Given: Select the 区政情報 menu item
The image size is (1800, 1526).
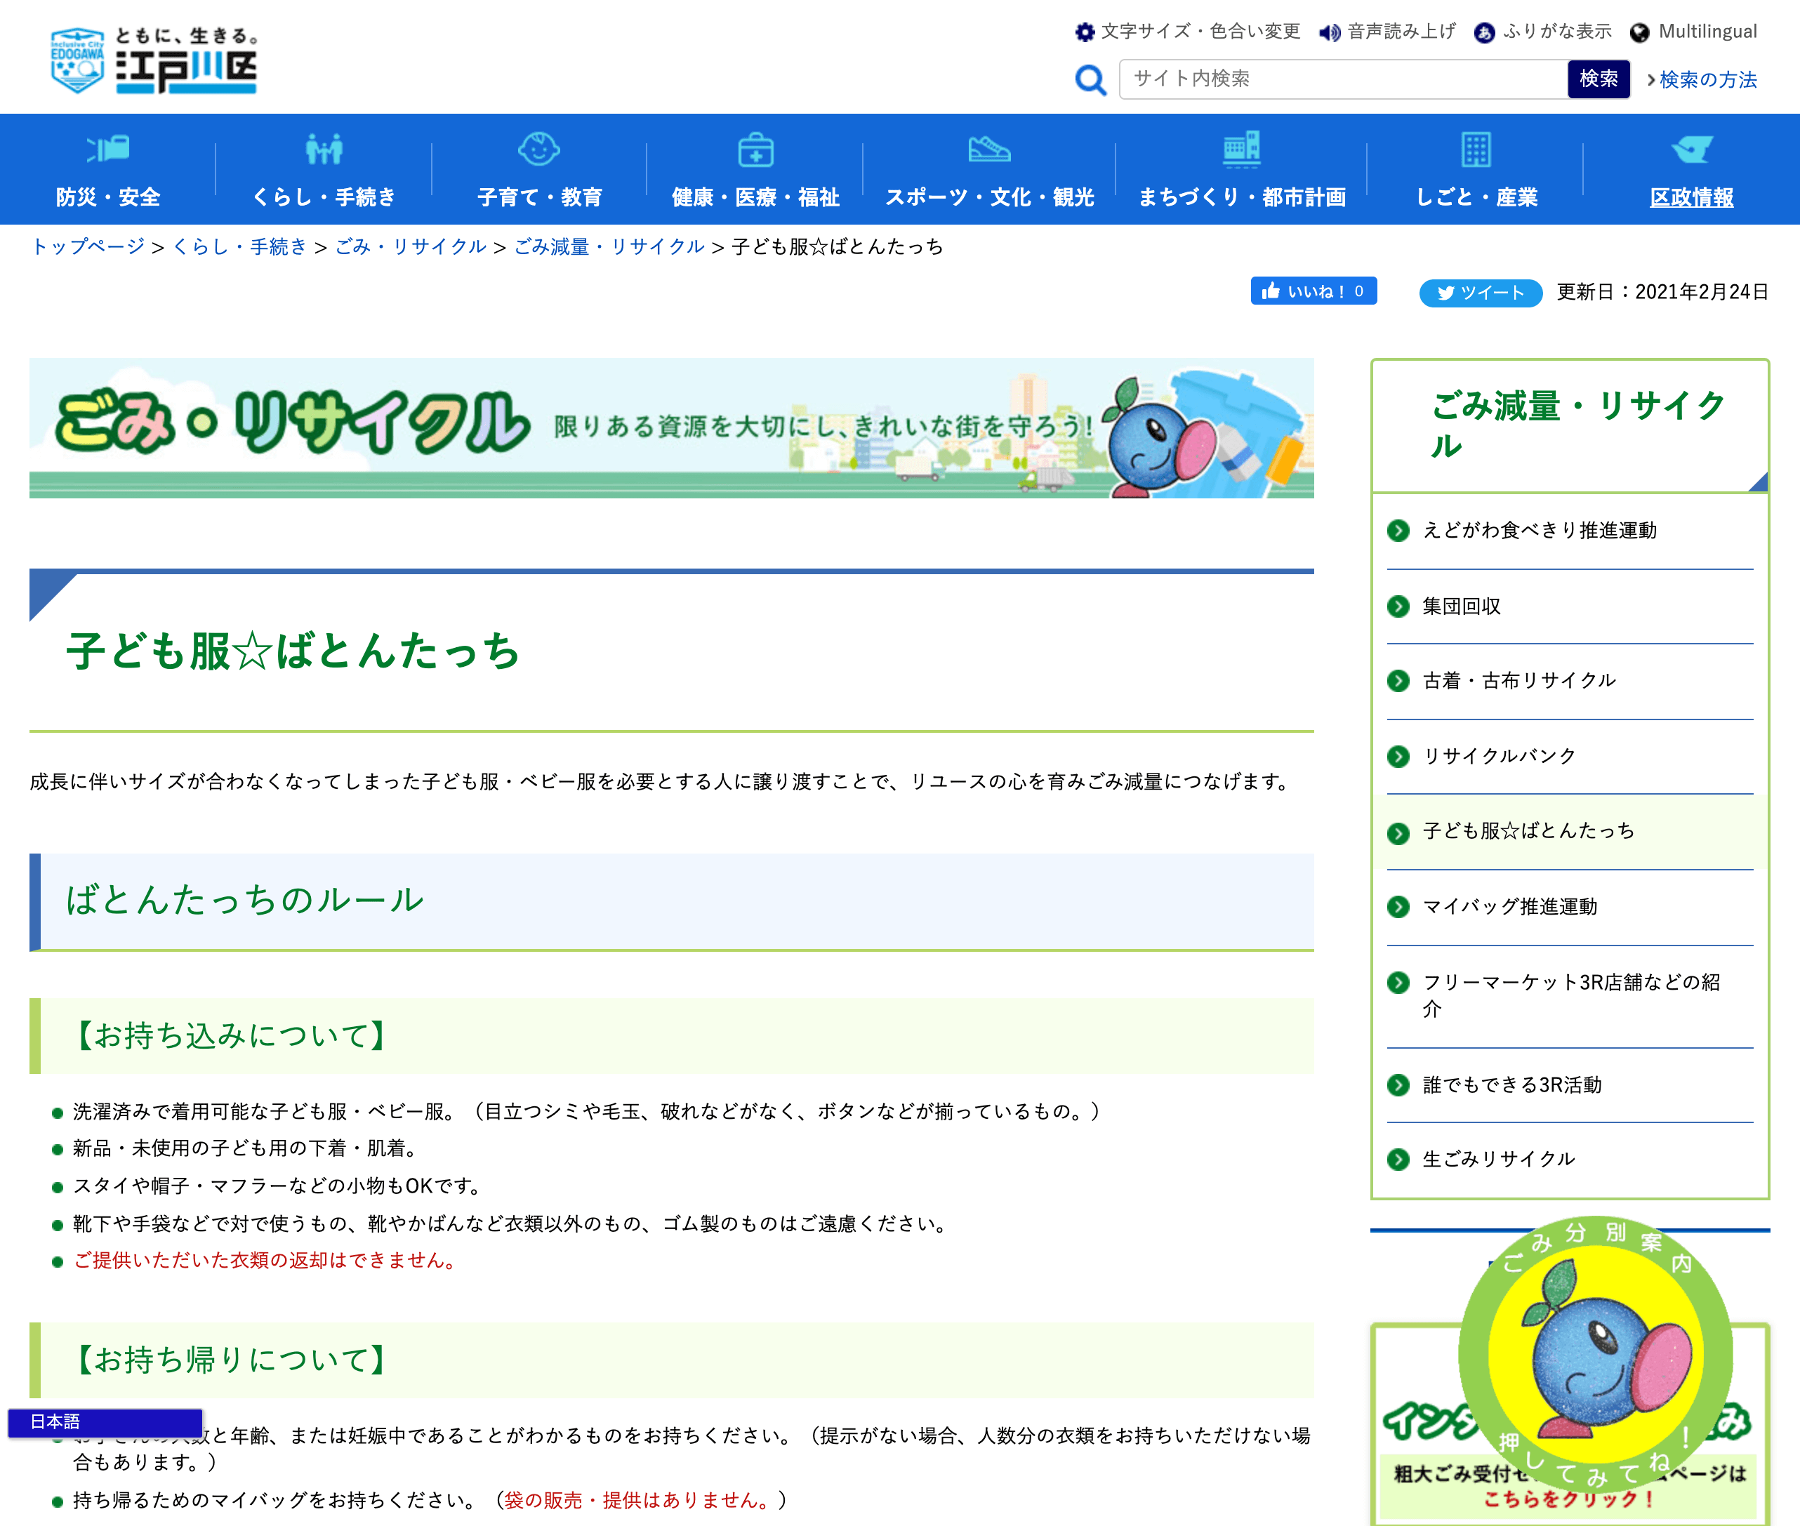Looking at the screenshot, I should [x=1691, y=197].
